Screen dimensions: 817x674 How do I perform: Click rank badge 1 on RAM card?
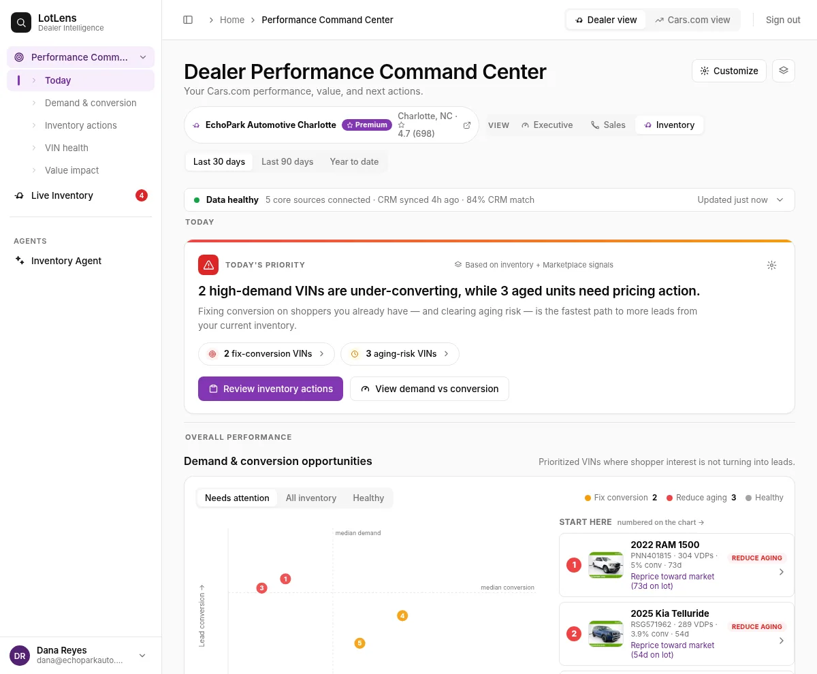[574, 565]
